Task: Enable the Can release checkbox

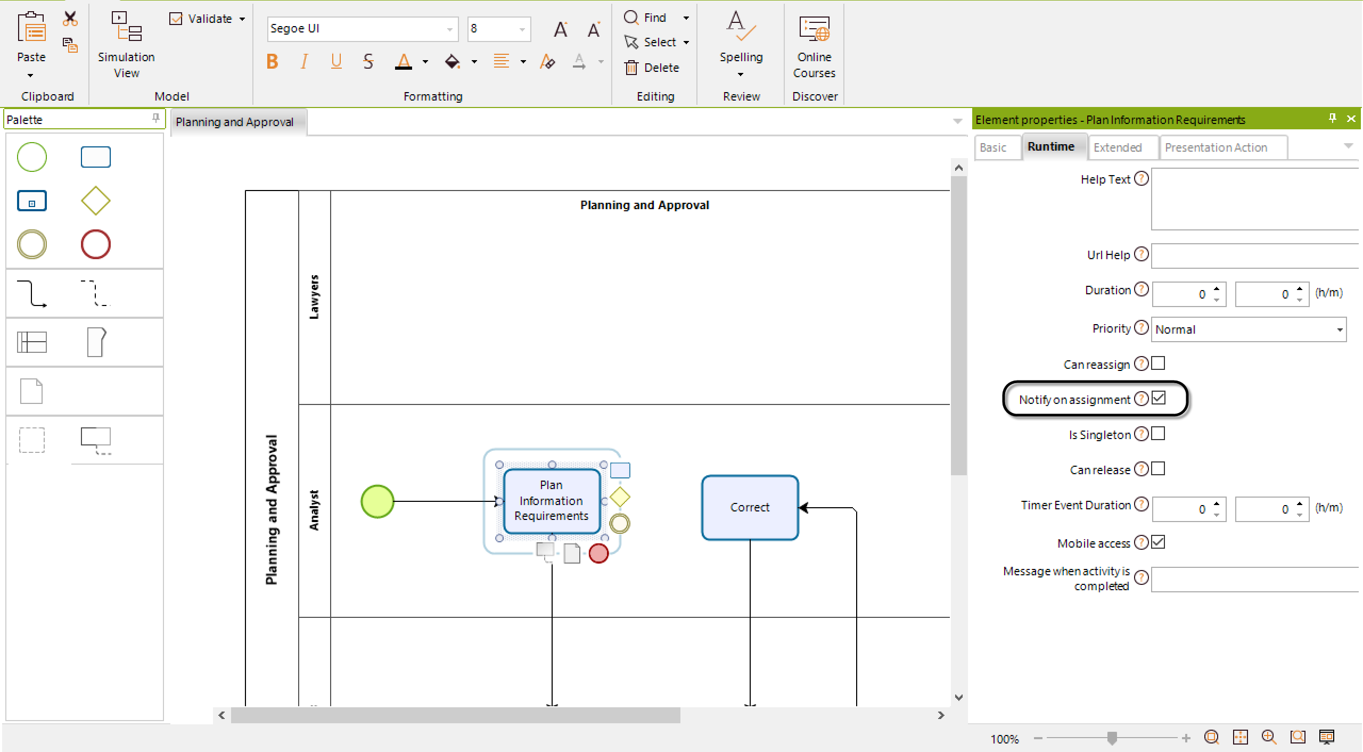Action: pos(1158,469)
